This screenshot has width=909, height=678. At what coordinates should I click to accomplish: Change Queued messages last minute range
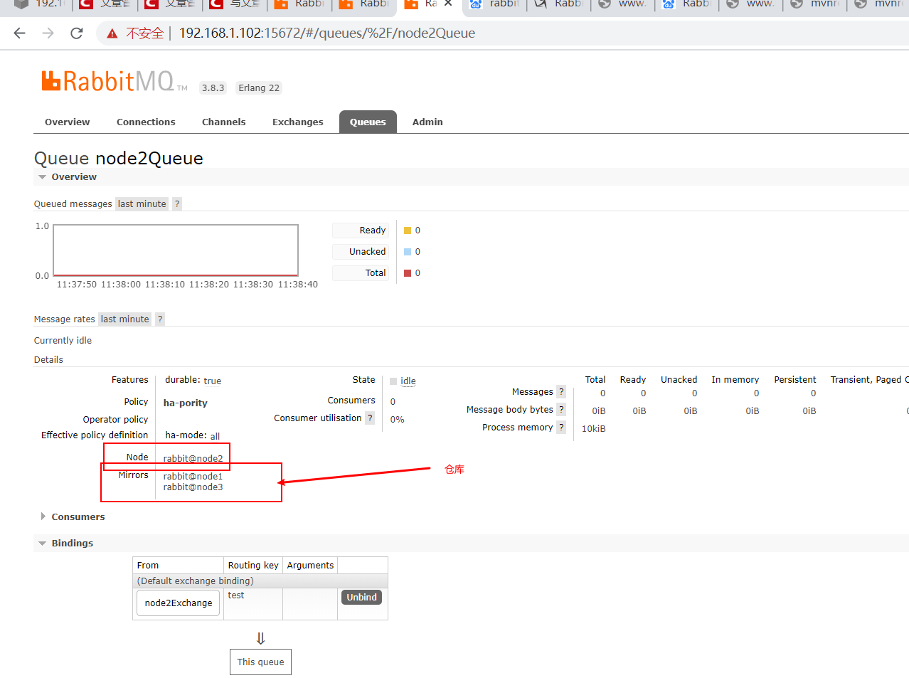tap(142, 203)
